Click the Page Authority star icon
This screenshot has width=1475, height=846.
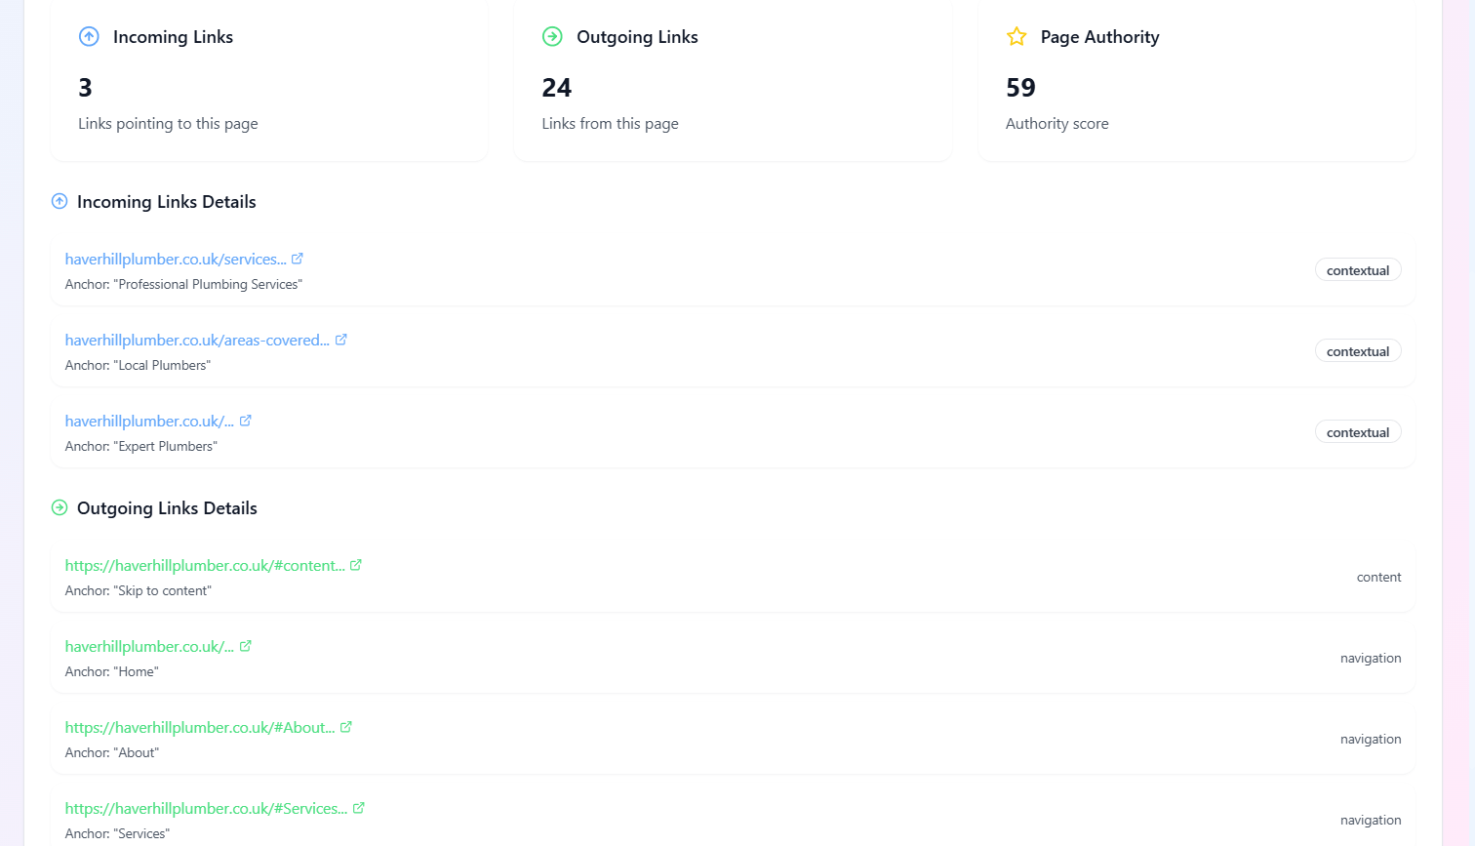click(x=1017, y=36)
